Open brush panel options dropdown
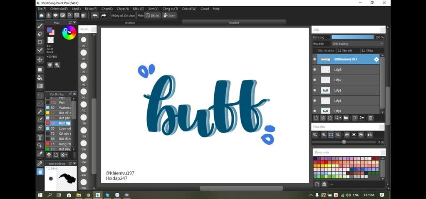 (x=64, y=155)
